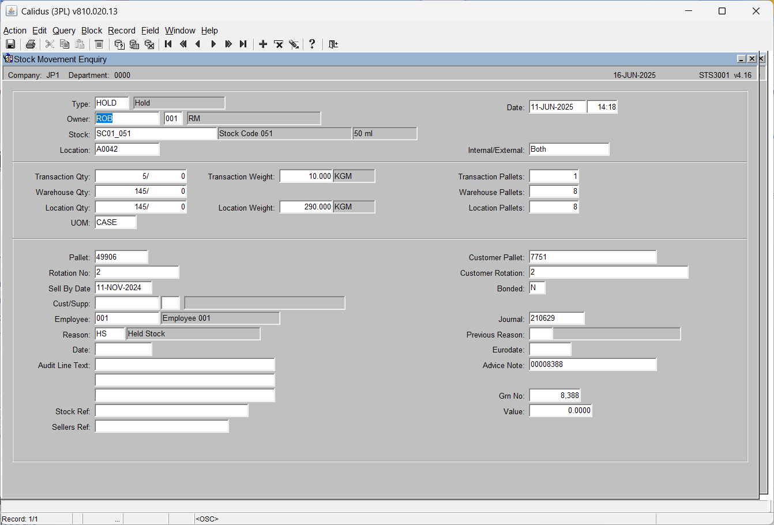Select the Stock code field SC01_051
The height and width of the screenshot is (525, 774).
tap(156, 134)
